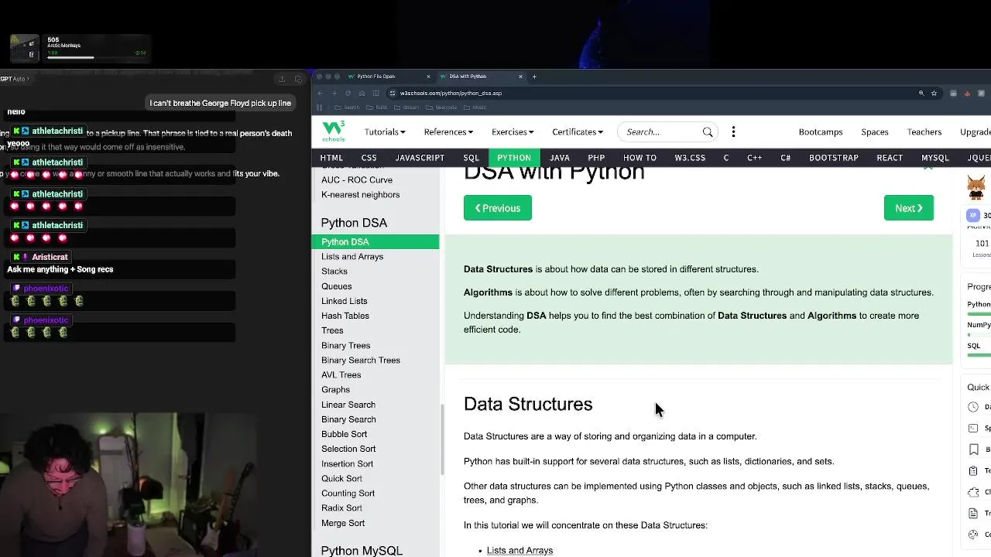Click the clock icon in Quick panel

point(973,407)
